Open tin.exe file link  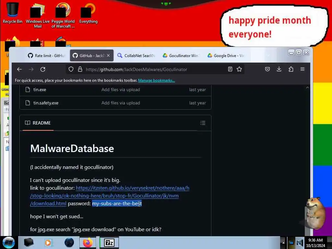point(40,89)
